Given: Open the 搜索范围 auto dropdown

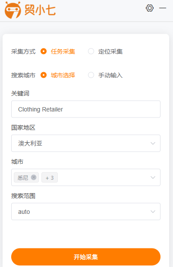Looking at the screenshot, I should click(x=86, y=212).
